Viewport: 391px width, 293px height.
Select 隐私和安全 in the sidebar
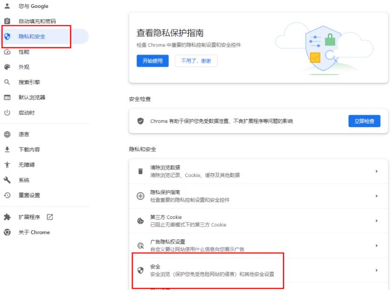click(x=44, y=37)
